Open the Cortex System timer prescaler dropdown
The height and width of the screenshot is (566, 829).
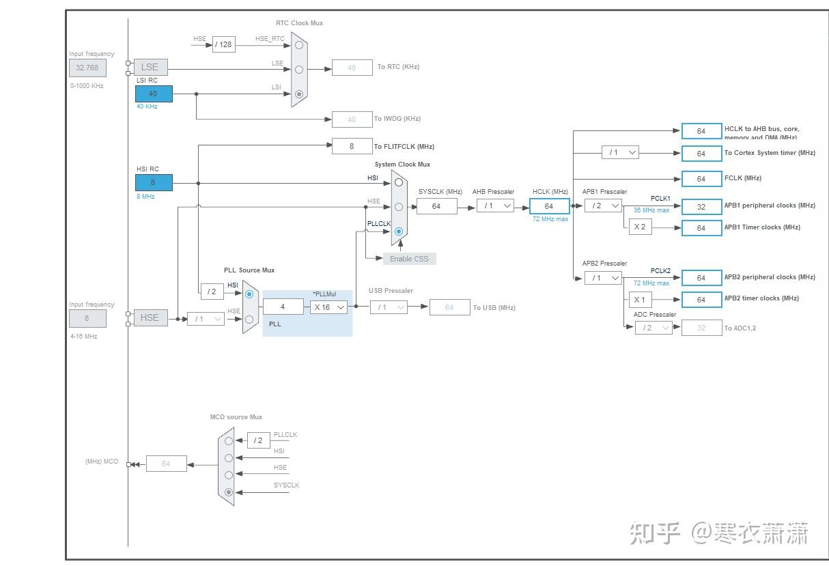coord(620,152)
